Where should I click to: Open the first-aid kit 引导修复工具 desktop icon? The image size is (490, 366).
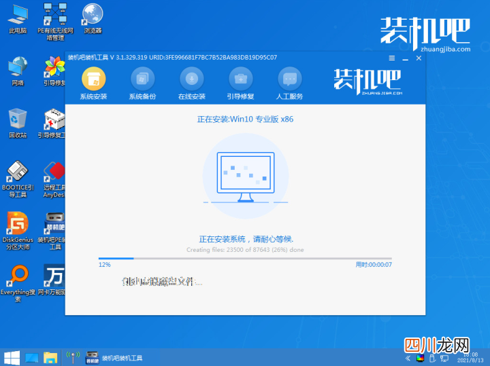[52, 124]
